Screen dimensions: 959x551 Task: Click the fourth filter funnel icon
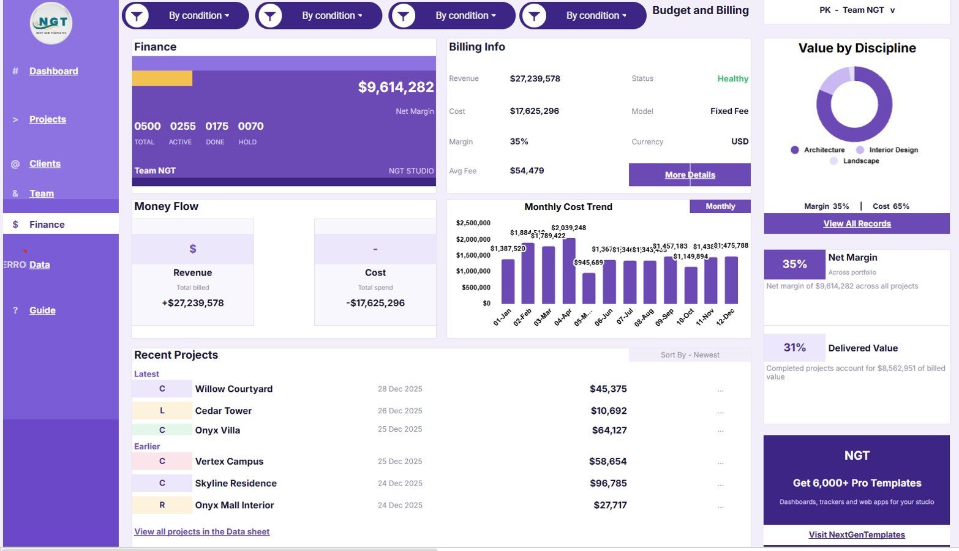coord(535,15)
